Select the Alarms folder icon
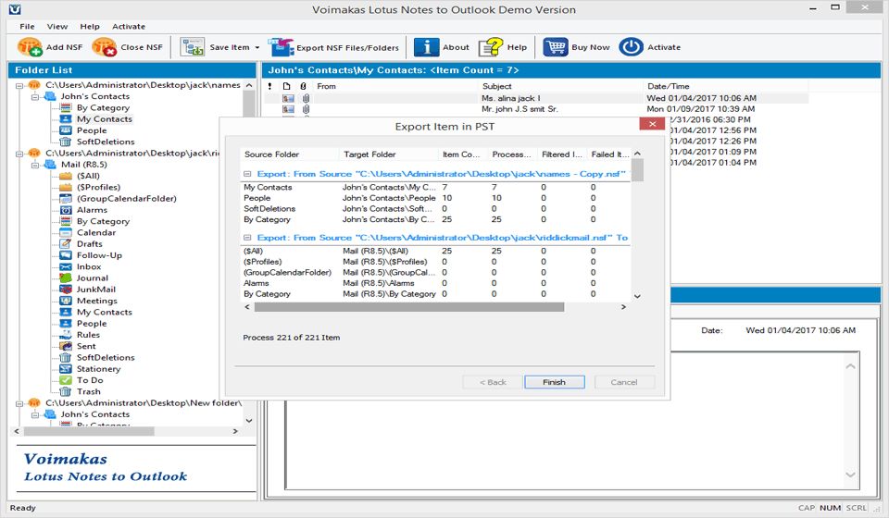Viewport: 889px width, 518px height. pos(66,209)
